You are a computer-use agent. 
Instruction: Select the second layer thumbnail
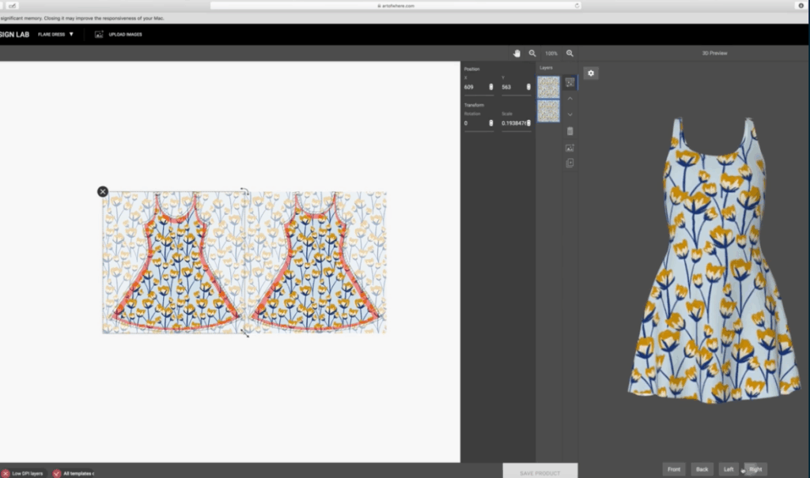[549, 111]
